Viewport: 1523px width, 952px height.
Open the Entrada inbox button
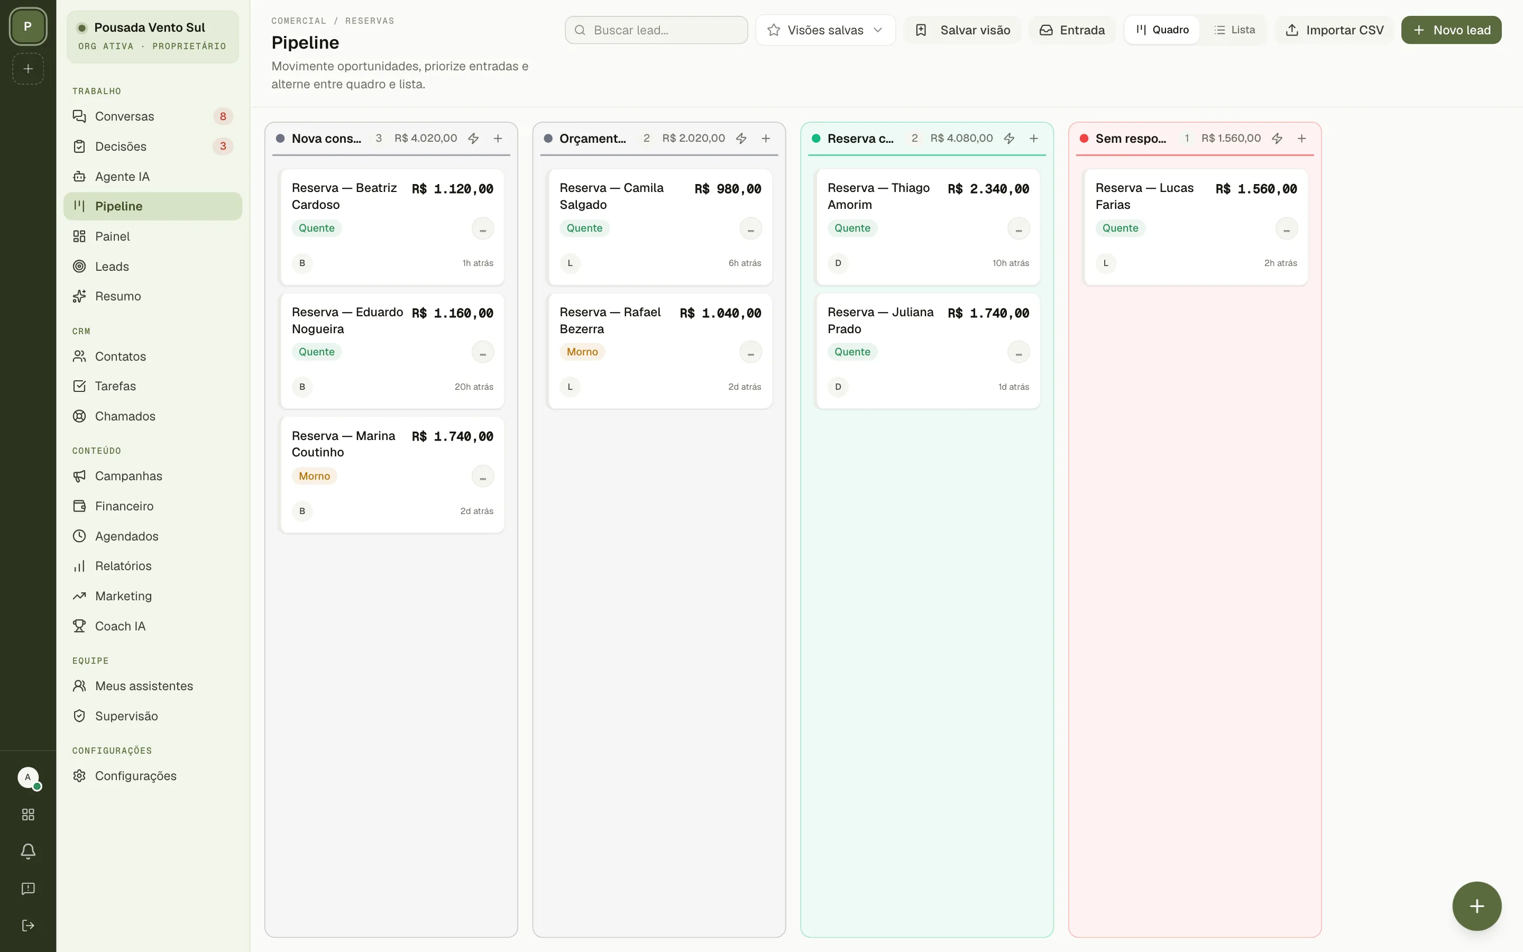pyautogui.click(x=1072, y=30)
